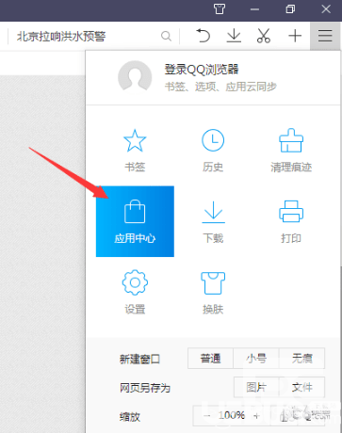The image size is (342, 433).
Task: Decrease zoom with minus button
Action: click(x=206, y=416)
